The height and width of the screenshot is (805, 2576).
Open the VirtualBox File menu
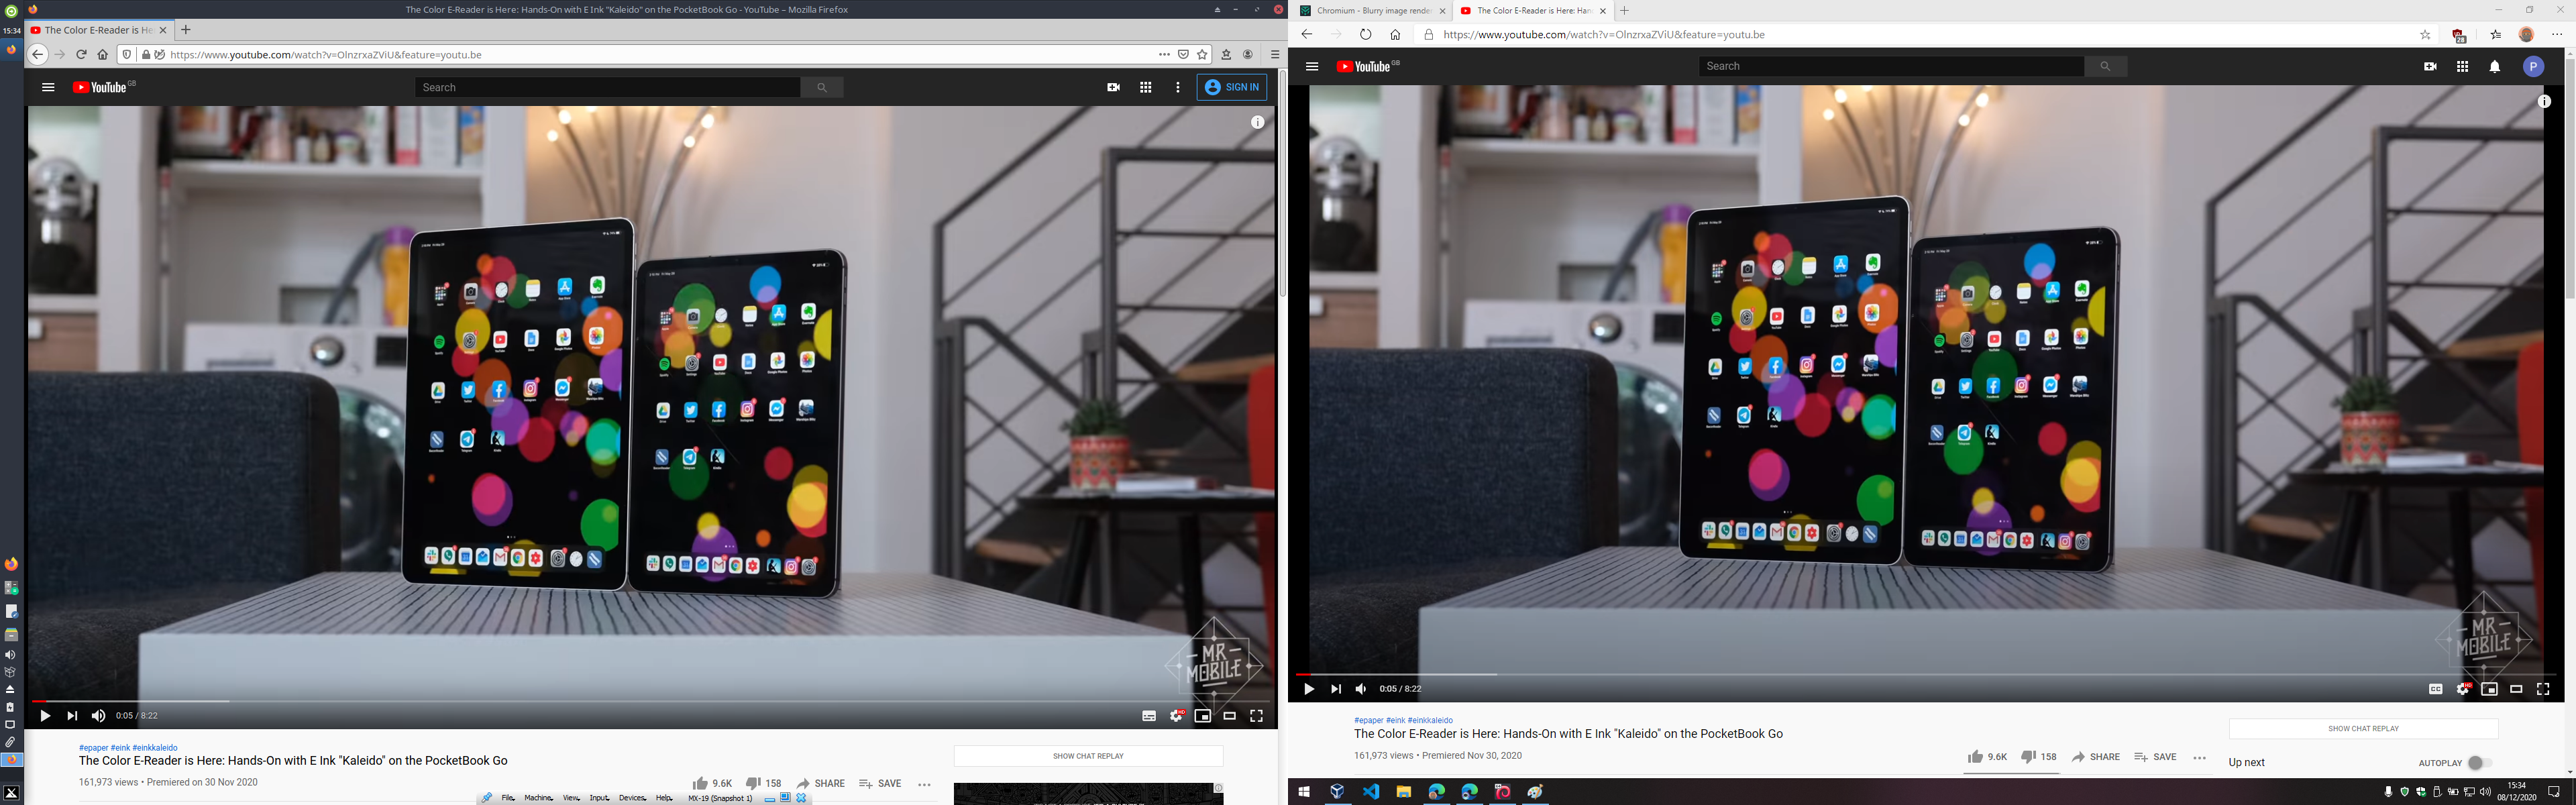coord(507,798)
